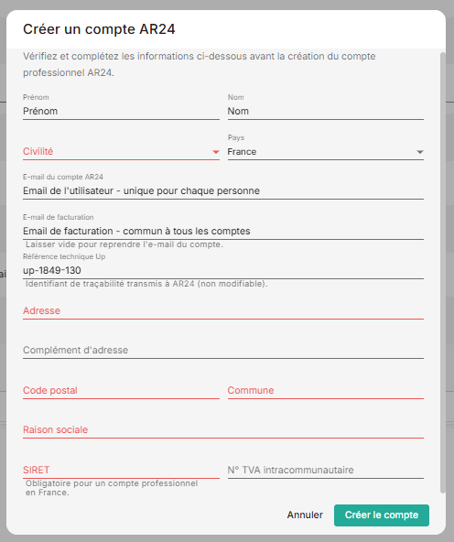Click the Nom input field
454x542 pixels.
[x=326, y=112]
